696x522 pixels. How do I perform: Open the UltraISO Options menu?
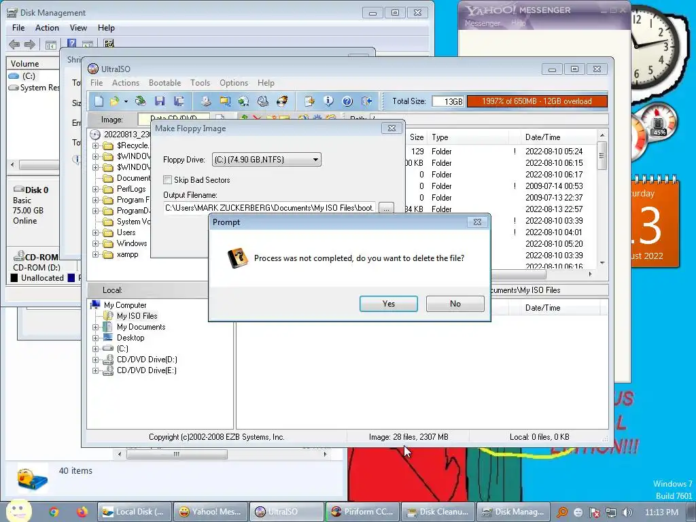click(x=234, y=83)
